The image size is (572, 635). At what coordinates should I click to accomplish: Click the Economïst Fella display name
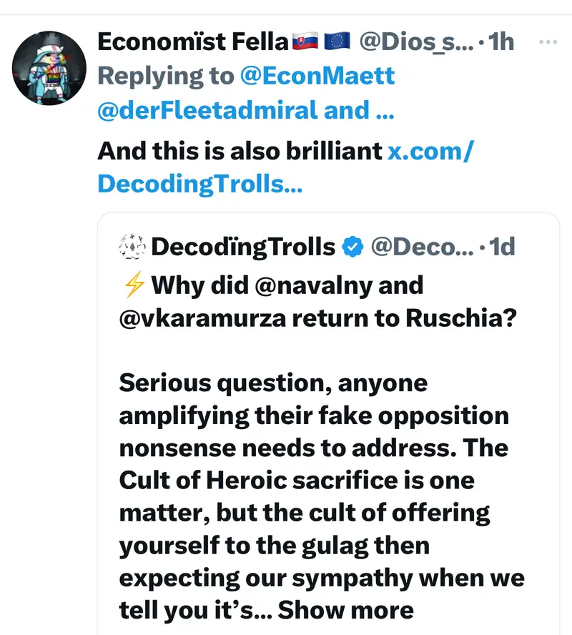pos(192,42)
